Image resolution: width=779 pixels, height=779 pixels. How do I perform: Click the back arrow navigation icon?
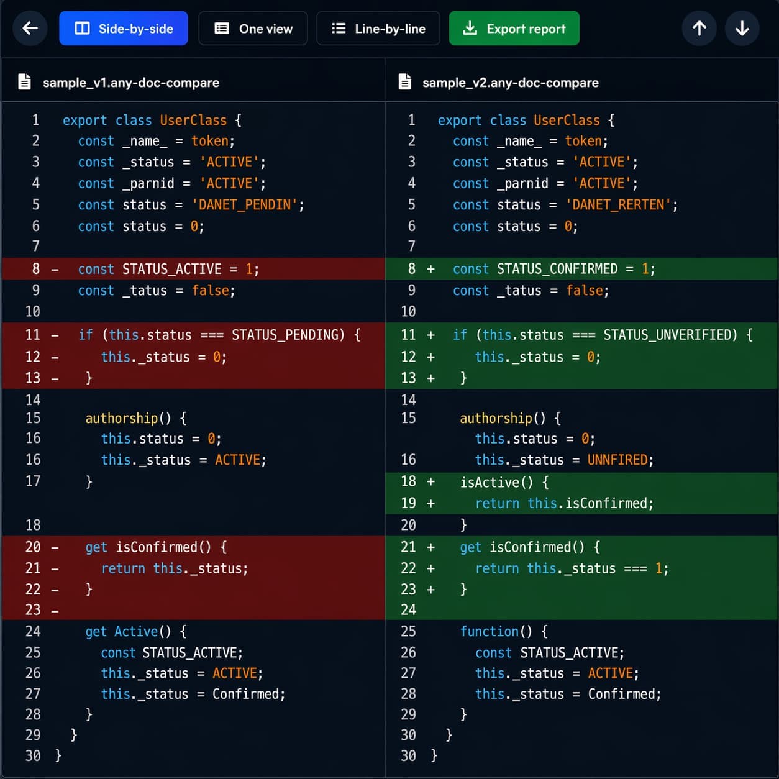pos(30,28)
